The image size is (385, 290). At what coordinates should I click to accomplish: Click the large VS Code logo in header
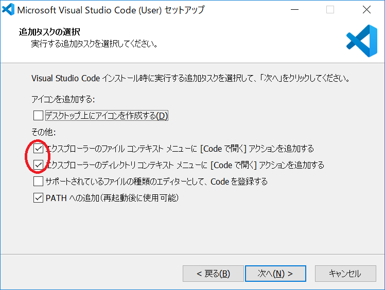(x=362, y=41)
